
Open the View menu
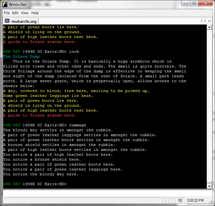click(x=25, y=13)
